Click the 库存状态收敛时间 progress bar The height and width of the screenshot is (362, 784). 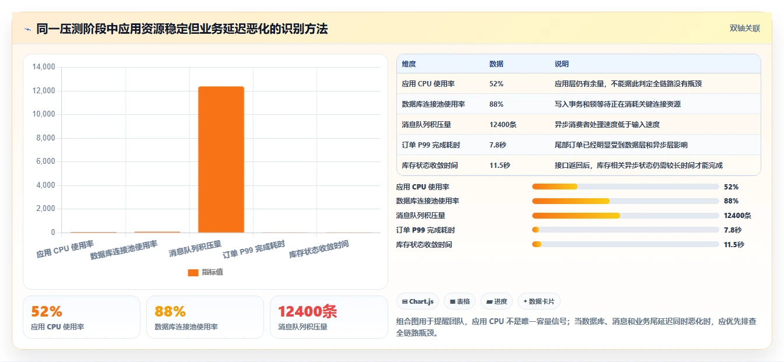(625, 245)
